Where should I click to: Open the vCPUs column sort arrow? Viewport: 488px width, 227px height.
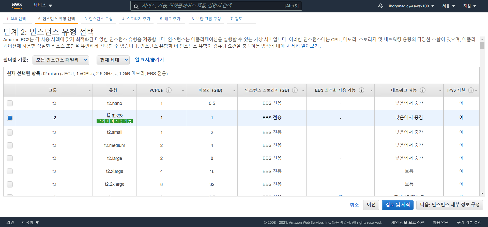[x=183, y=90]
